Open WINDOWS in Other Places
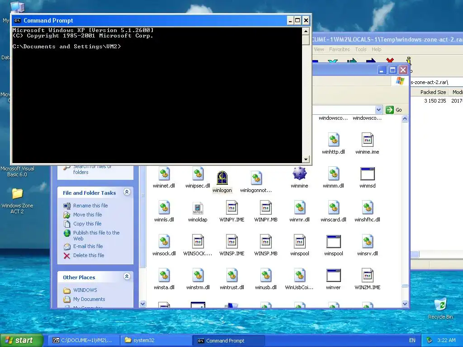The width and height of the screenshot is (463, 347). (x=85, y=290)
